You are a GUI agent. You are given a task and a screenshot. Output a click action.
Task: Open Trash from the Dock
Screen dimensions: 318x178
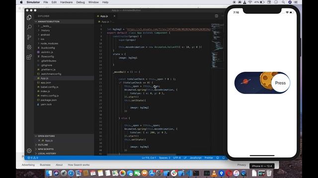[x=269, y=173]
